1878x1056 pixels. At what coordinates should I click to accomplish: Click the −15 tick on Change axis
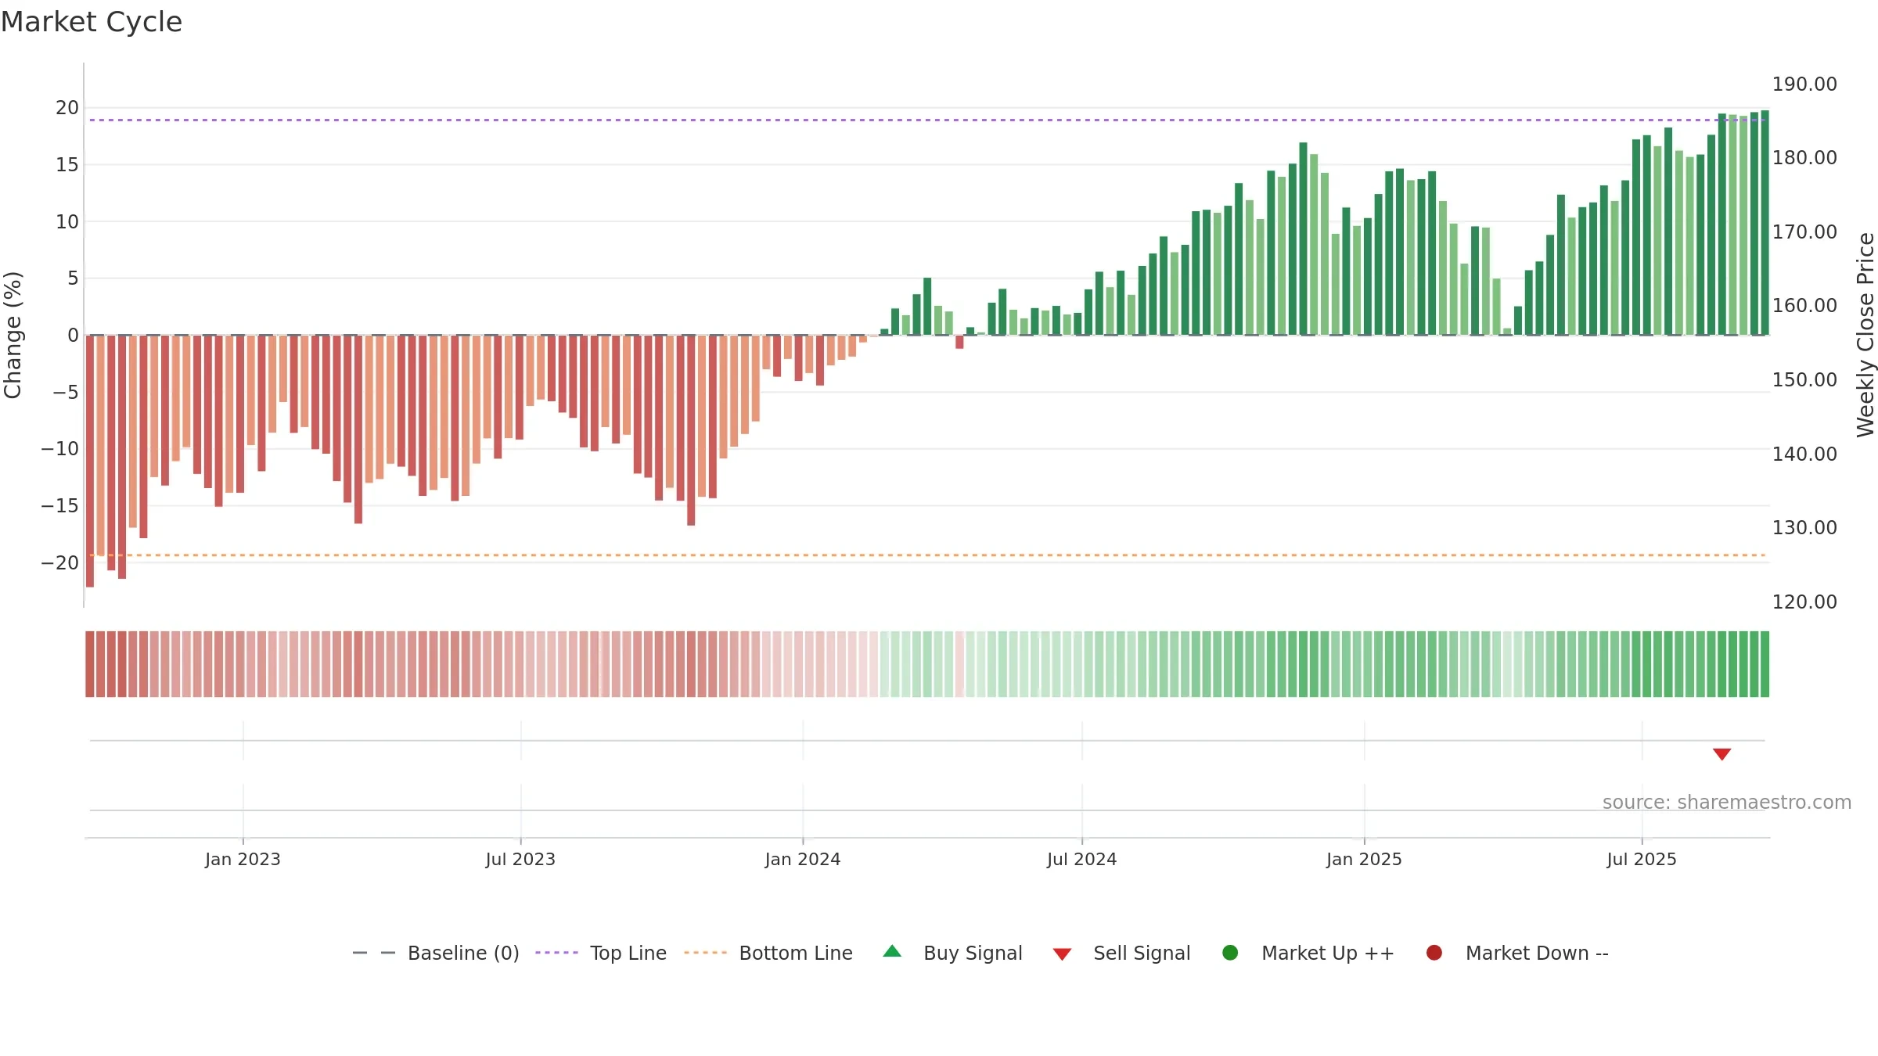(60, 506)
